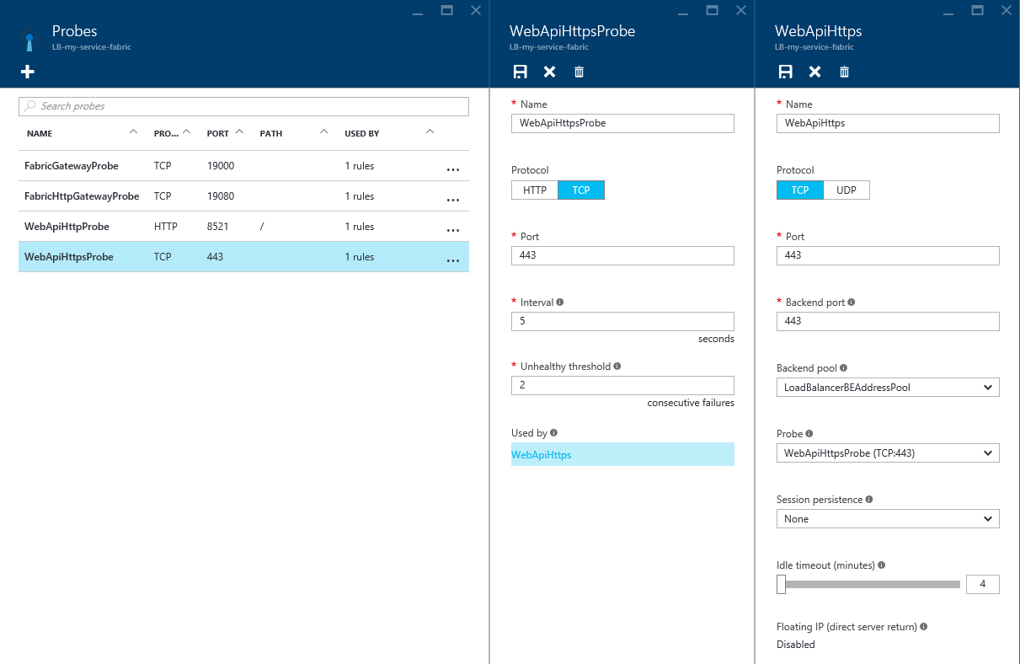Save the WebApiHttpsProbe changes
This screenshot has width=1020, height=664.
520,72
